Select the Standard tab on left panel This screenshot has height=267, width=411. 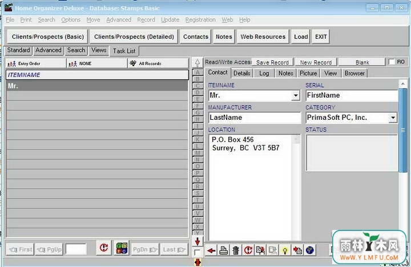coord(18,50)
